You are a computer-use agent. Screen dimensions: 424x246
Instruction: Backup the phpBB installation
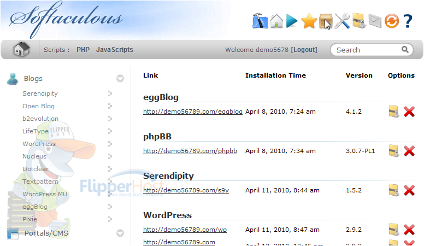pyautogui.click(x=394, y=151)
